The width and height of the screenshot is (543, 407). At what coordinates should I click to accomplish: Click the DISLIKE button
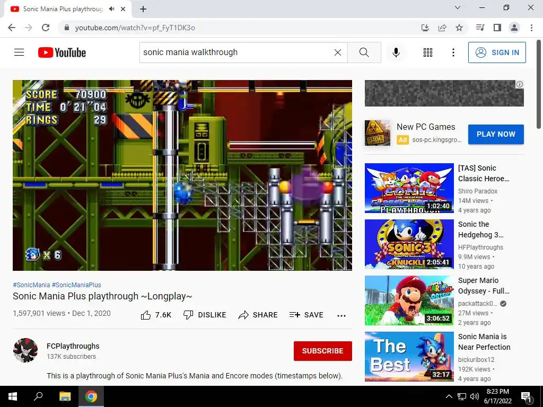coord(204,315)
